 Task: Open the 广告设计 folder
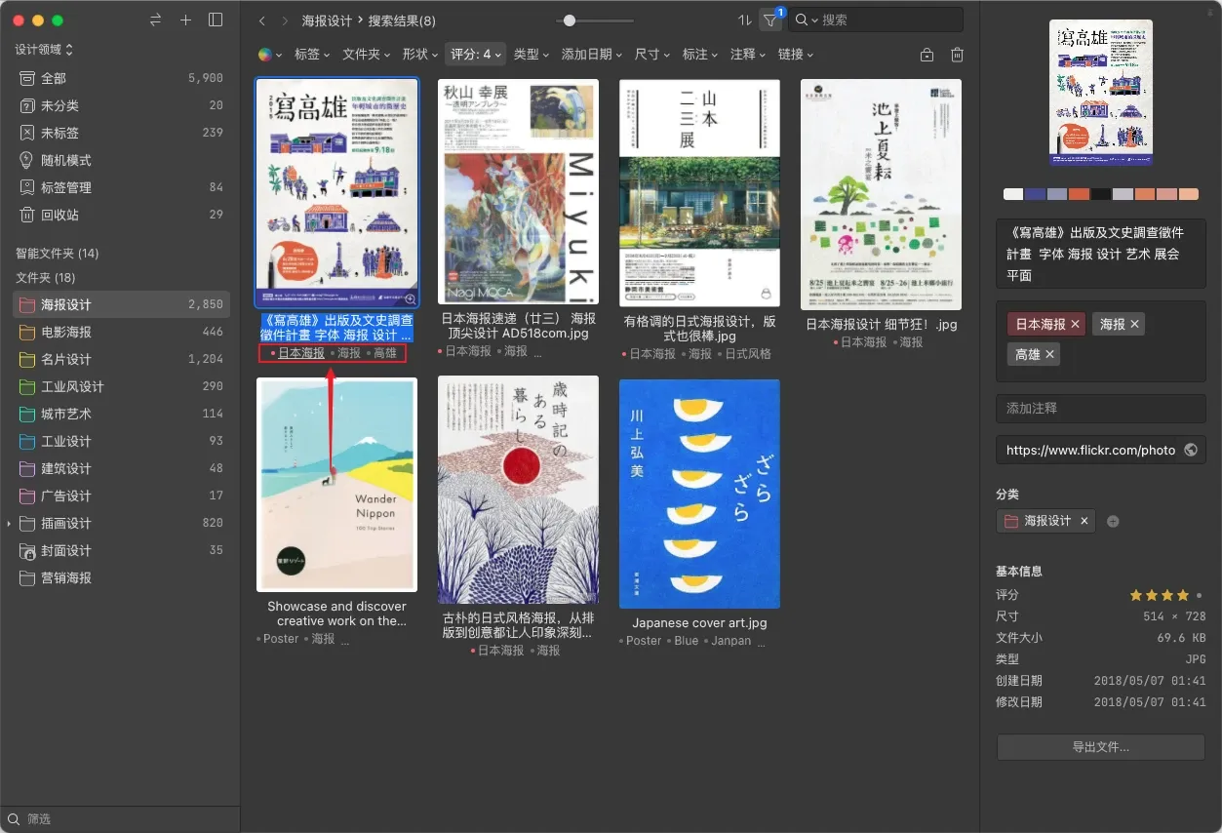pos(121,496)
